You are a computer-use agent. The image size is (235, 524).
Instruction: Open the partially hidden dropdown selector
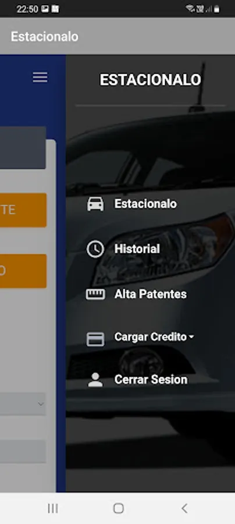pyautogui.click(x=23, y=404)
